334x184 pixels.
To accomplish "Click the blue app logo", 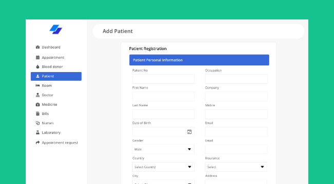I will tap(56, 29).
